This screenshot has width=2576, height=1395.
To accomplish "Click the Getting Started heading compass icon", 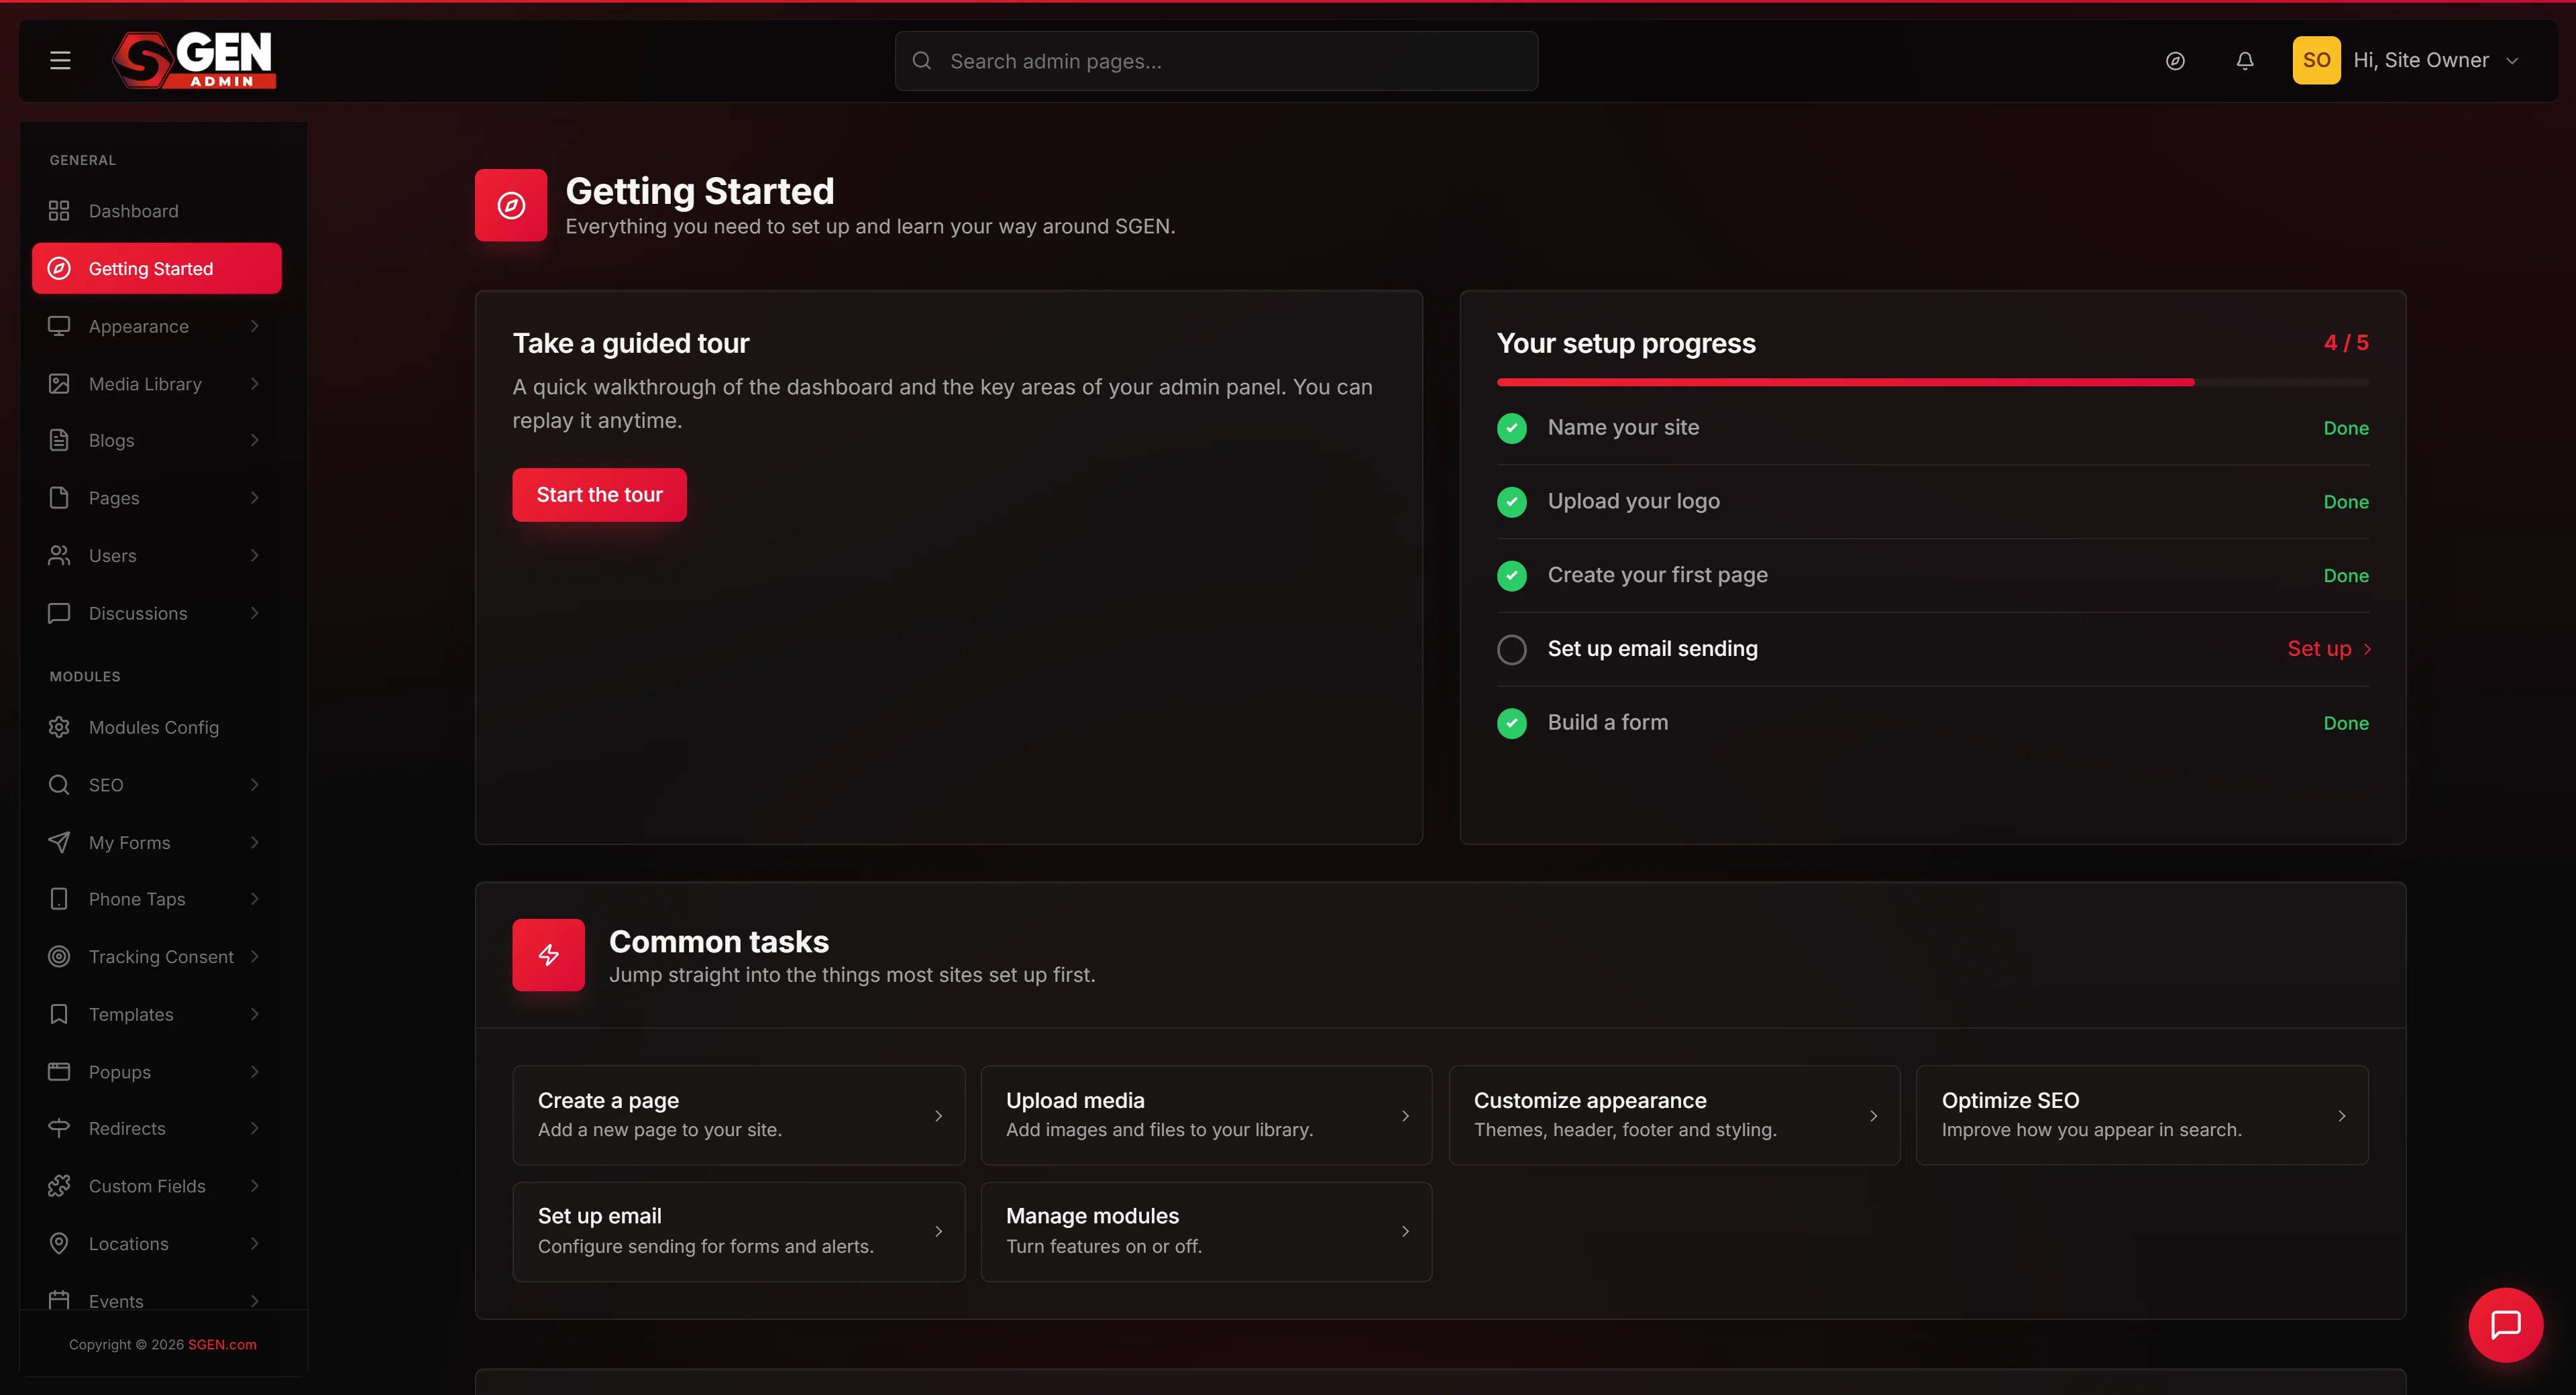I will (x=511, y=205).
